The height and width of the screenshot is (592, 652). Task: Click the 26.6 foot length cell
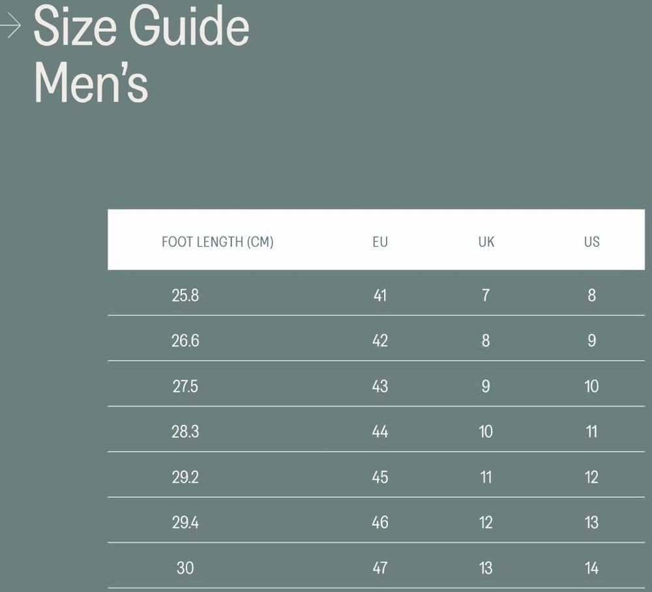pyautogui.click(x=185, y=341)
